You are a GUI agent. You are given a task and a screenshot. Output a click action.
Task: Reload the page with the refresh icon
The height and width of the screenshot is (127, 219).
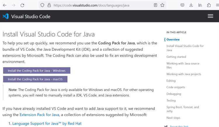pos(22,5)
